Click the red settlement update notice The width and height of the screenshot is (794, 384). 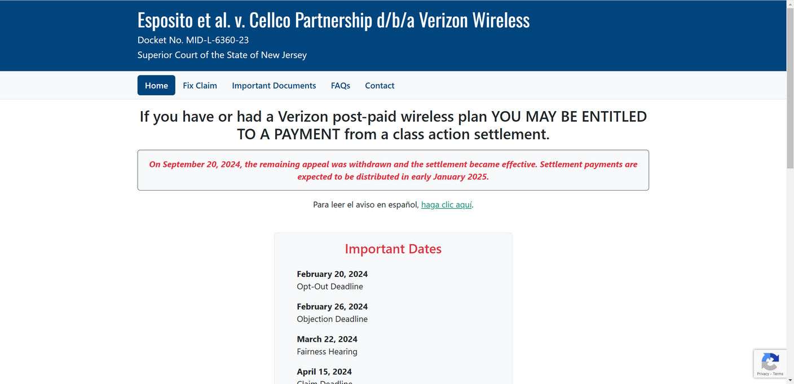[393, 170]
